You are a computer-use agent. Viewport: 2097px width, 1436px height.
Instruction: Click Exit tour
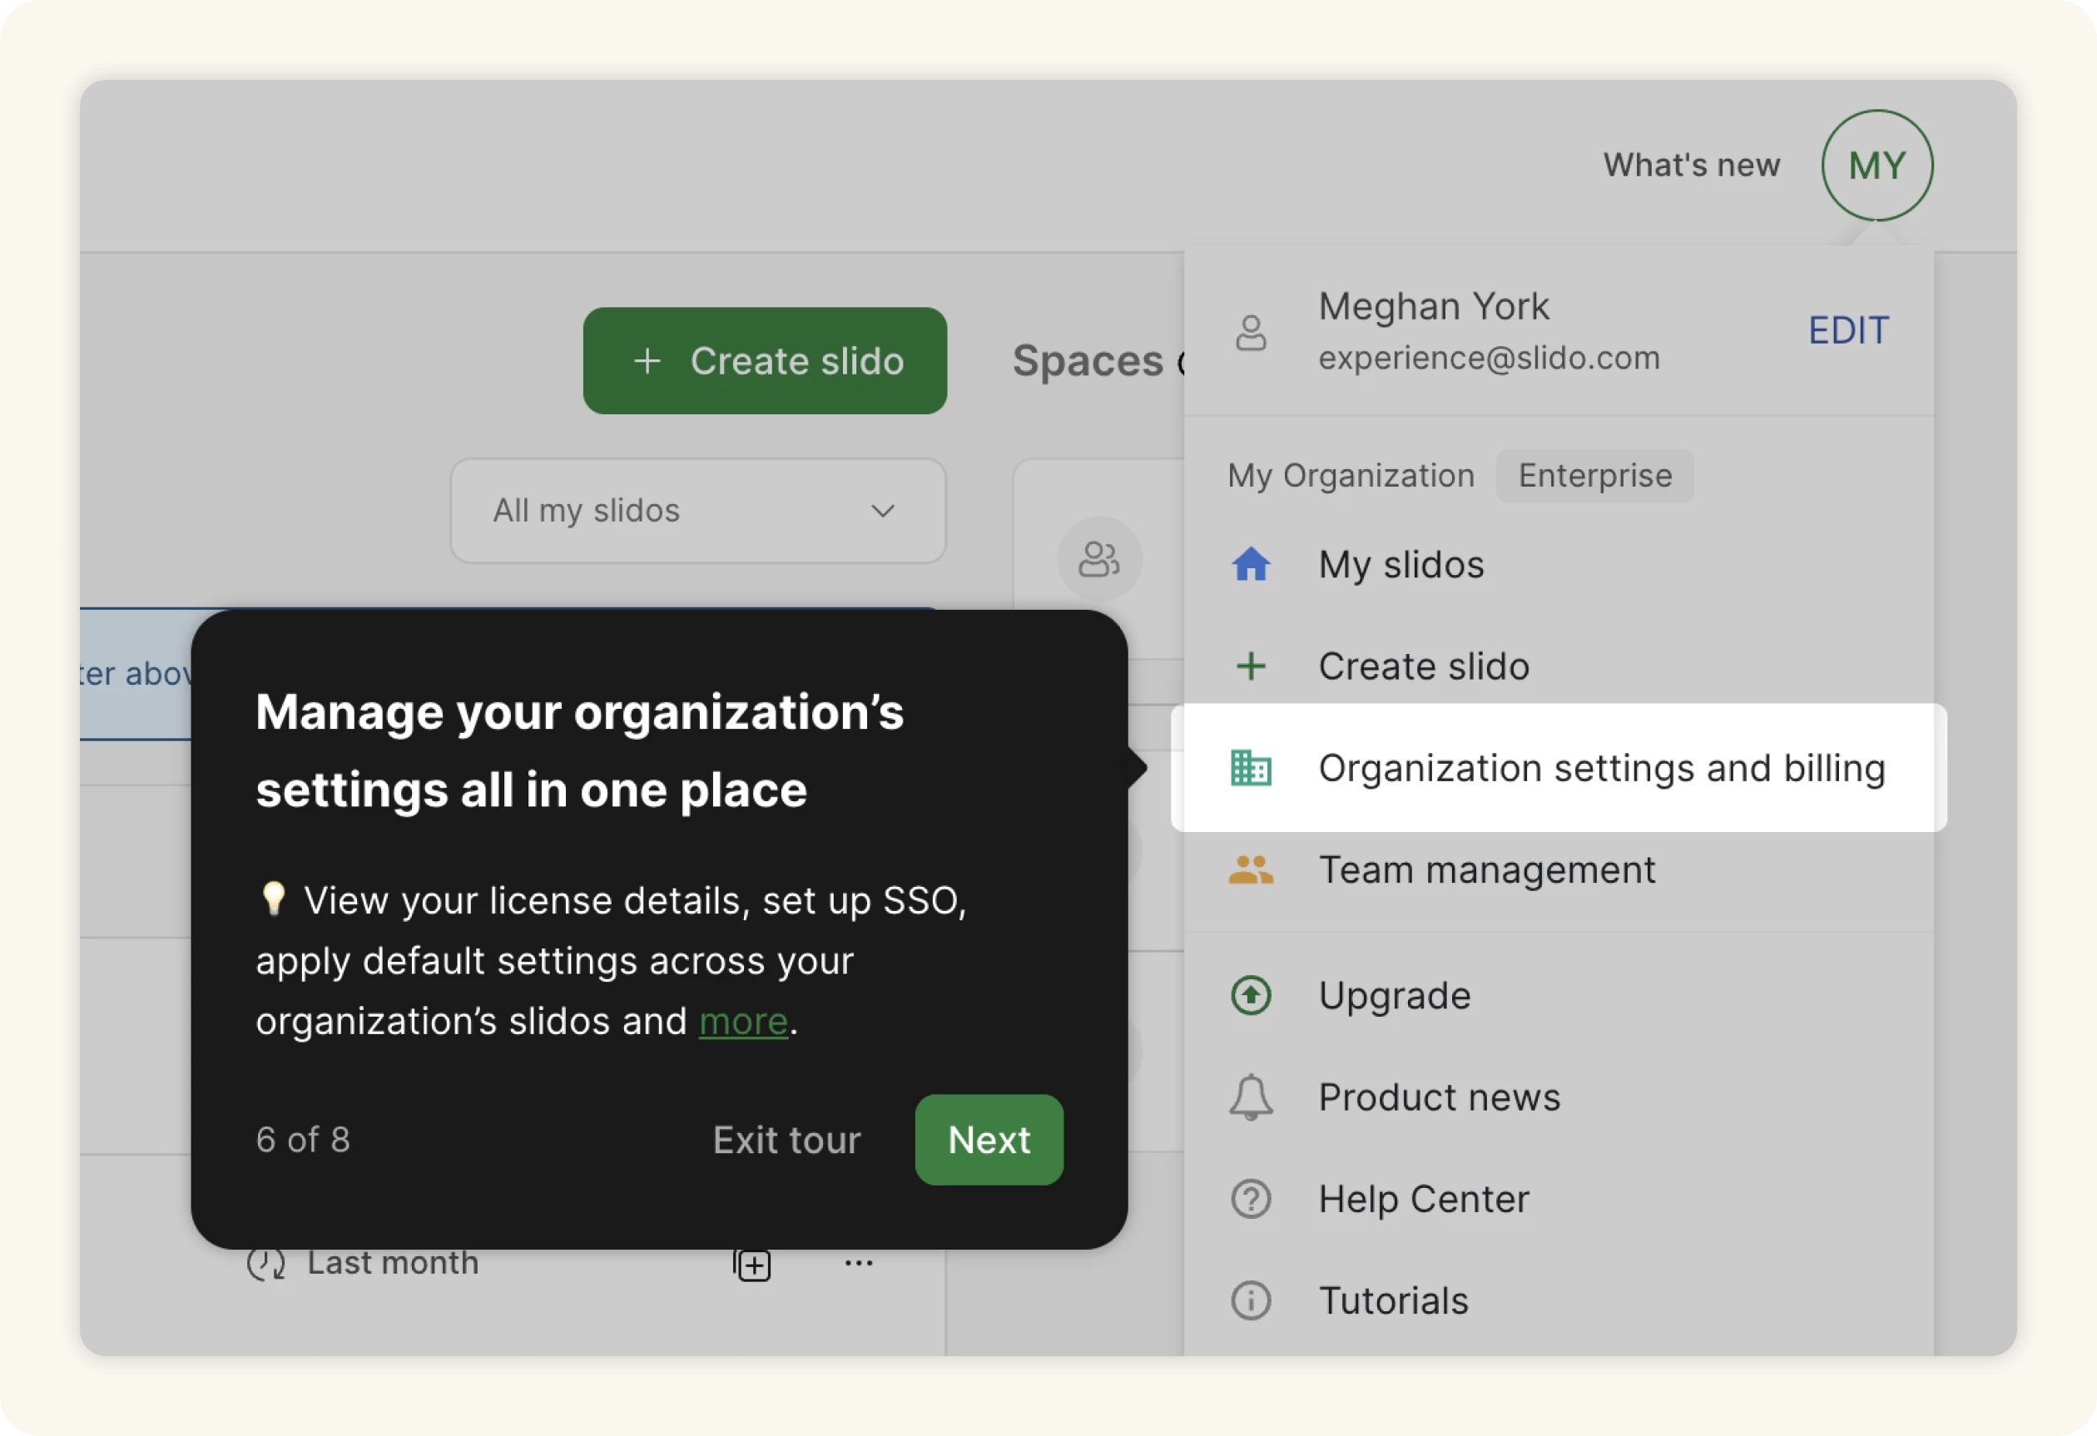[786, 1140]
